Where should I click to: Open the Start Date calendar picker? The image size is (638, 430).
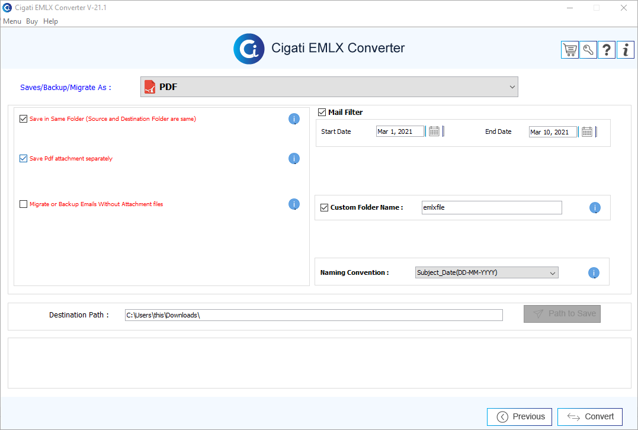point(434,131)
